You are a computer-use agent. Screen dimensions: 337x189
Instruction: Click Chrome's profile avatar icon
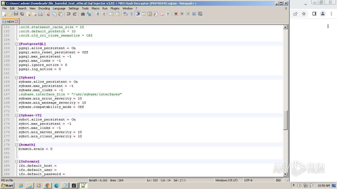[x=323, y=14]
